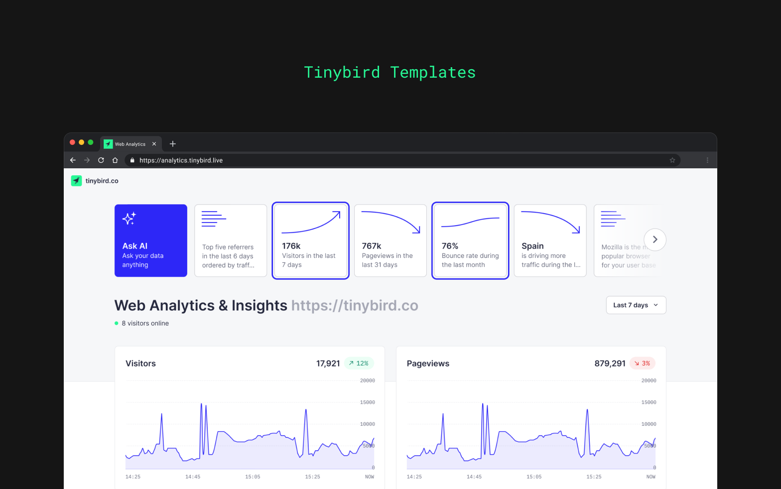The height and width of the screenshot is (489, 781).
Task: Click the URL address bar
Action: (x=402, y=160)
